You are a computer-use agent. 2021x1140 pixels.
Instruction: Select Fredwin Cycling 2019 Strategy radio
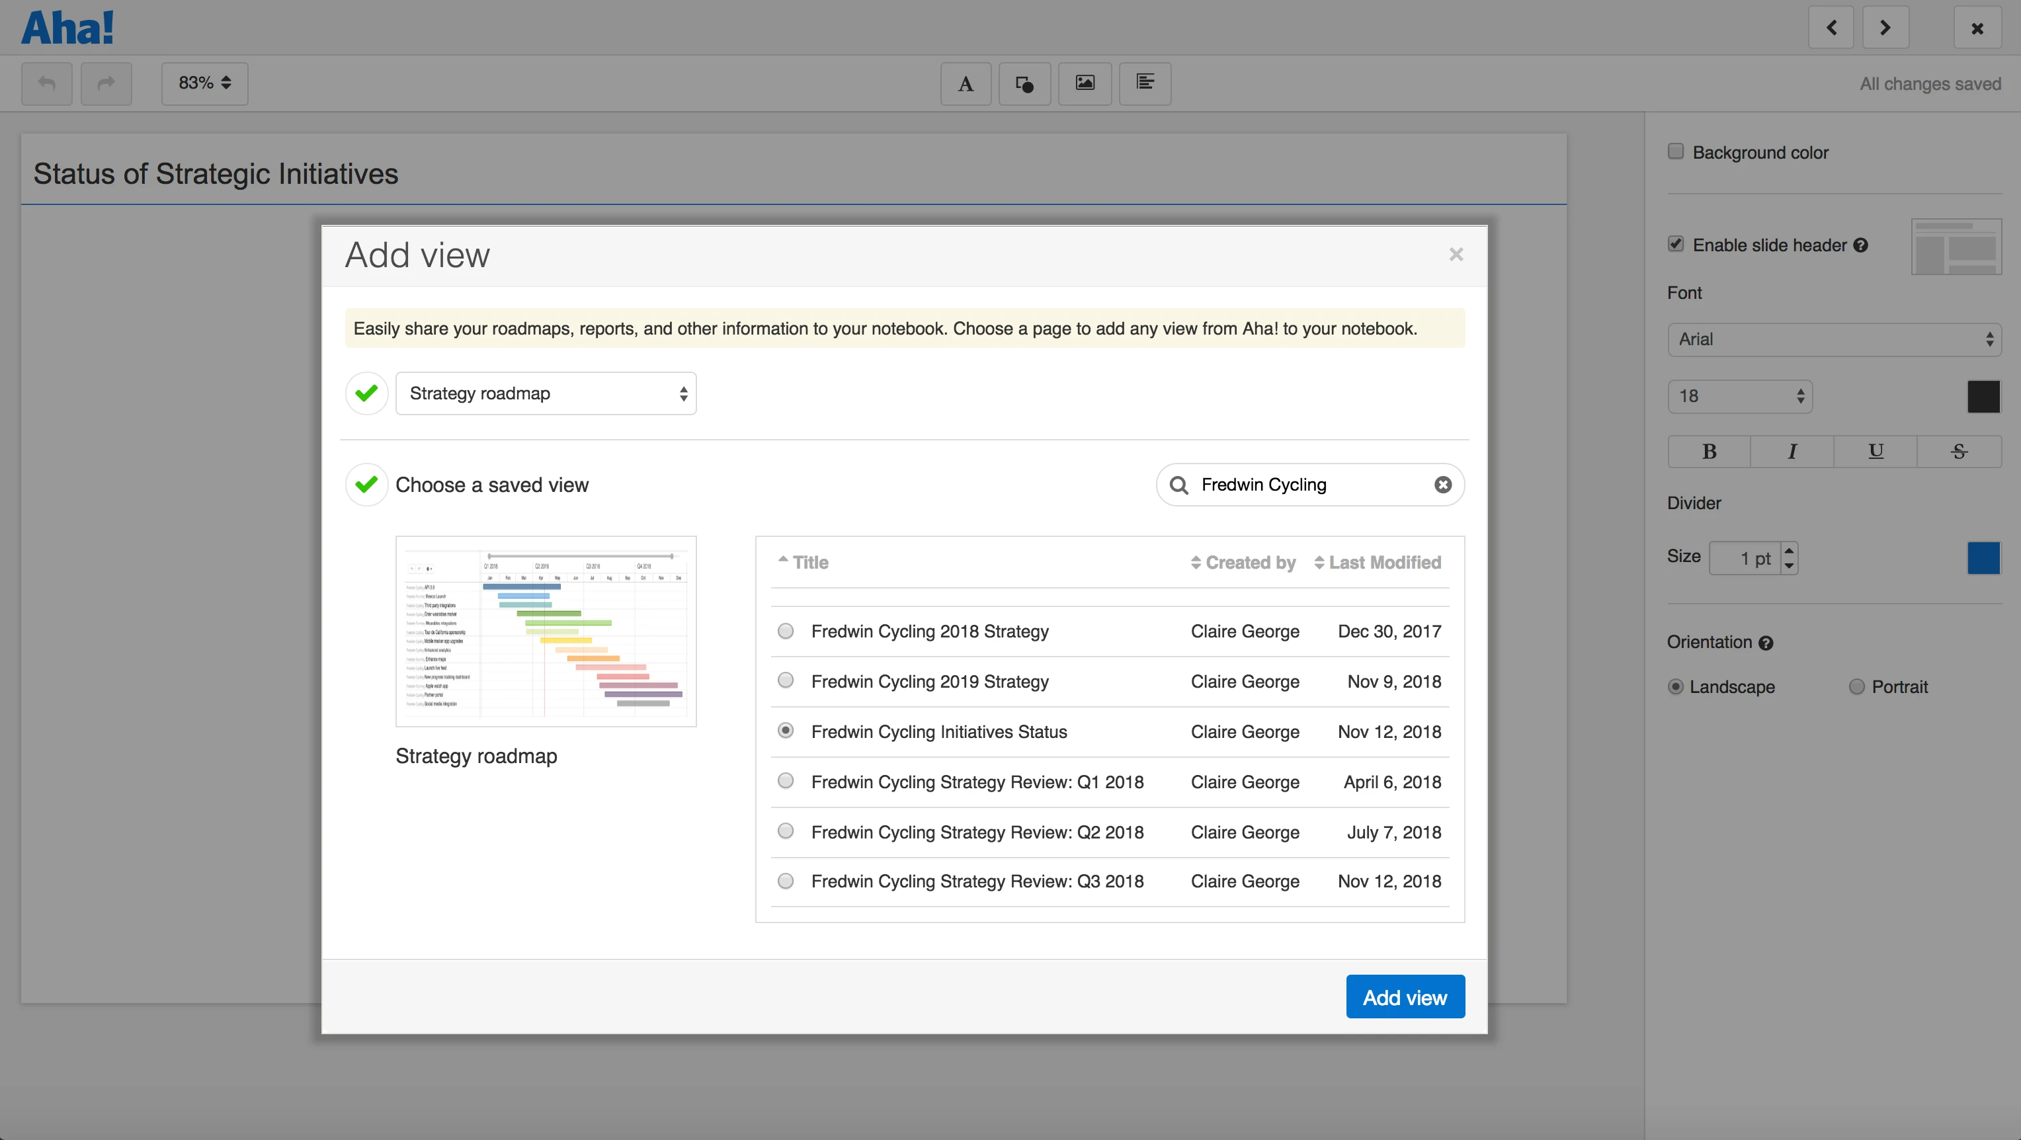coord(786,680)
